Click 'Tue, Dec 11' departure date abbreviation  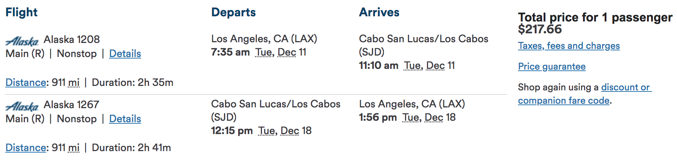(281, 52)
